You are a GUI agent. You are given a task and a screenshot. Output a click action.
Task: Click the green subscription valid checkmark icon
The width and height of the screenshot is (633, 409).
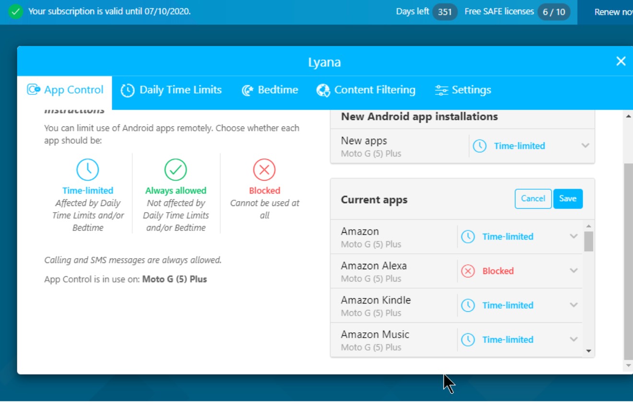coord(15,12)
